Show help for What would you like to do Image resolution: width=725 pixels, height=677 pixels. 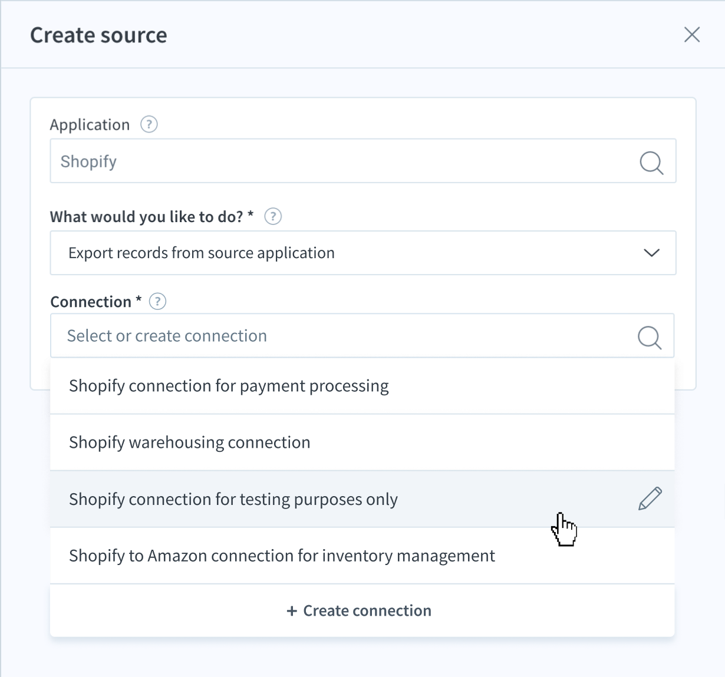[273, 216]
